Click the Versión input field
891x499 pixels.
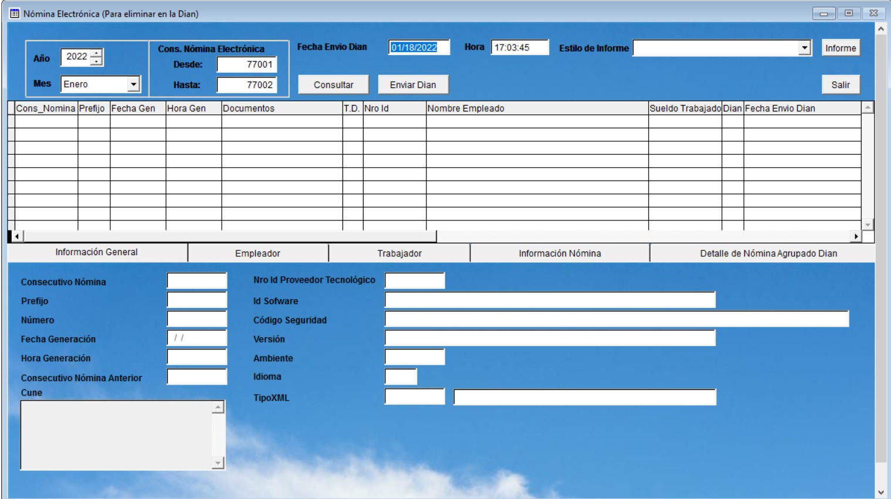coord(550,338)
